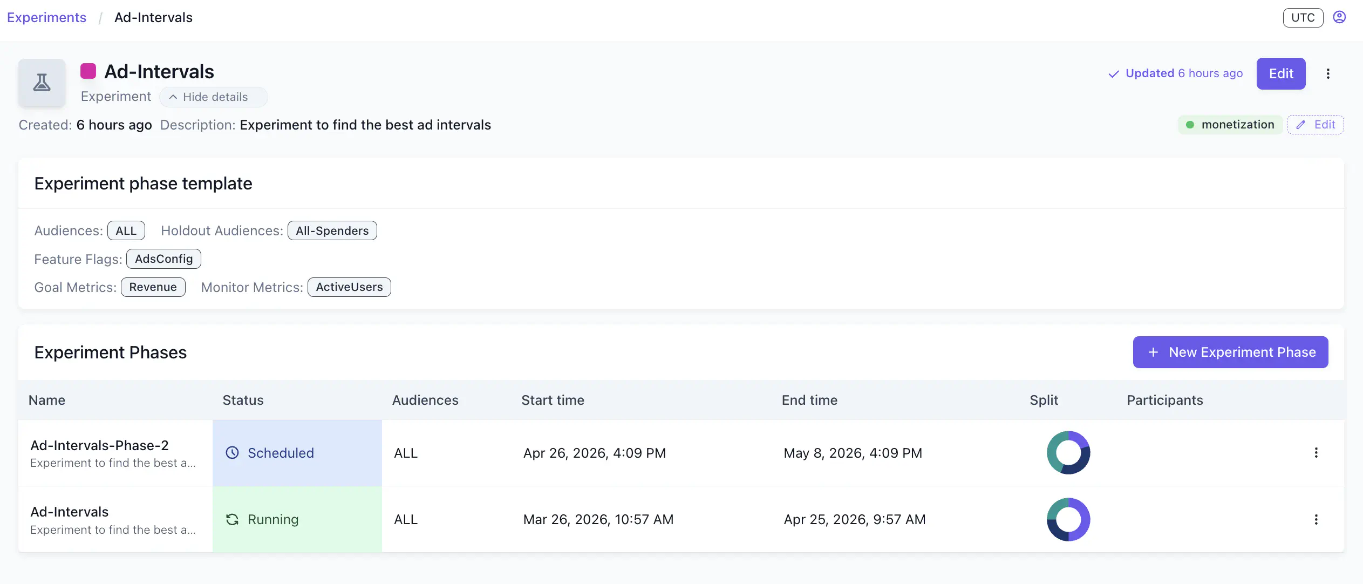Collapse details with Hide details chevron
This screenshot has height=584, width=1363.
173,97
